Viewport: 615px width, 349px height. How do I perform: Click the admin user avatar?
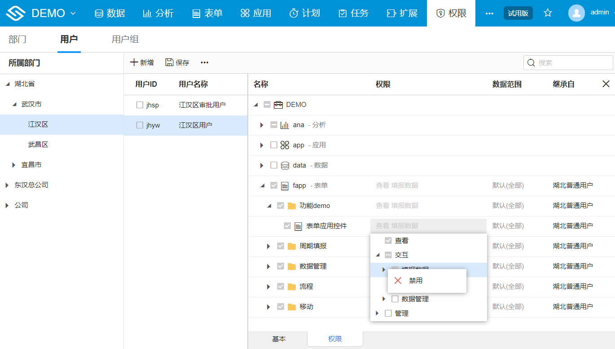[x=576, y=13]
